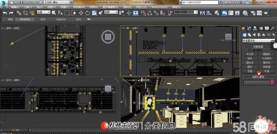This screenshot has height=134, width=277.
Task: Open the MAXScript(X) menu
Action: point(160,7)
